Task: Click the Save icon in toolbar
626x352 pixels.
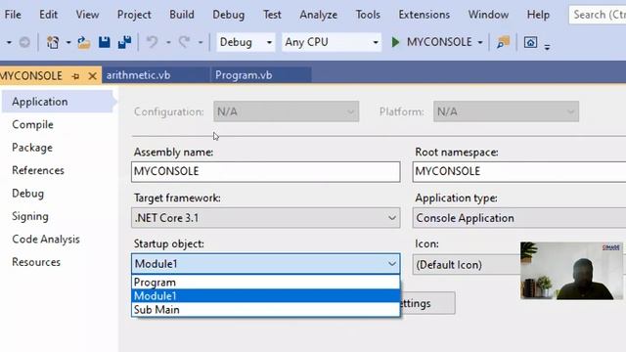Action: tap(105, 42)
